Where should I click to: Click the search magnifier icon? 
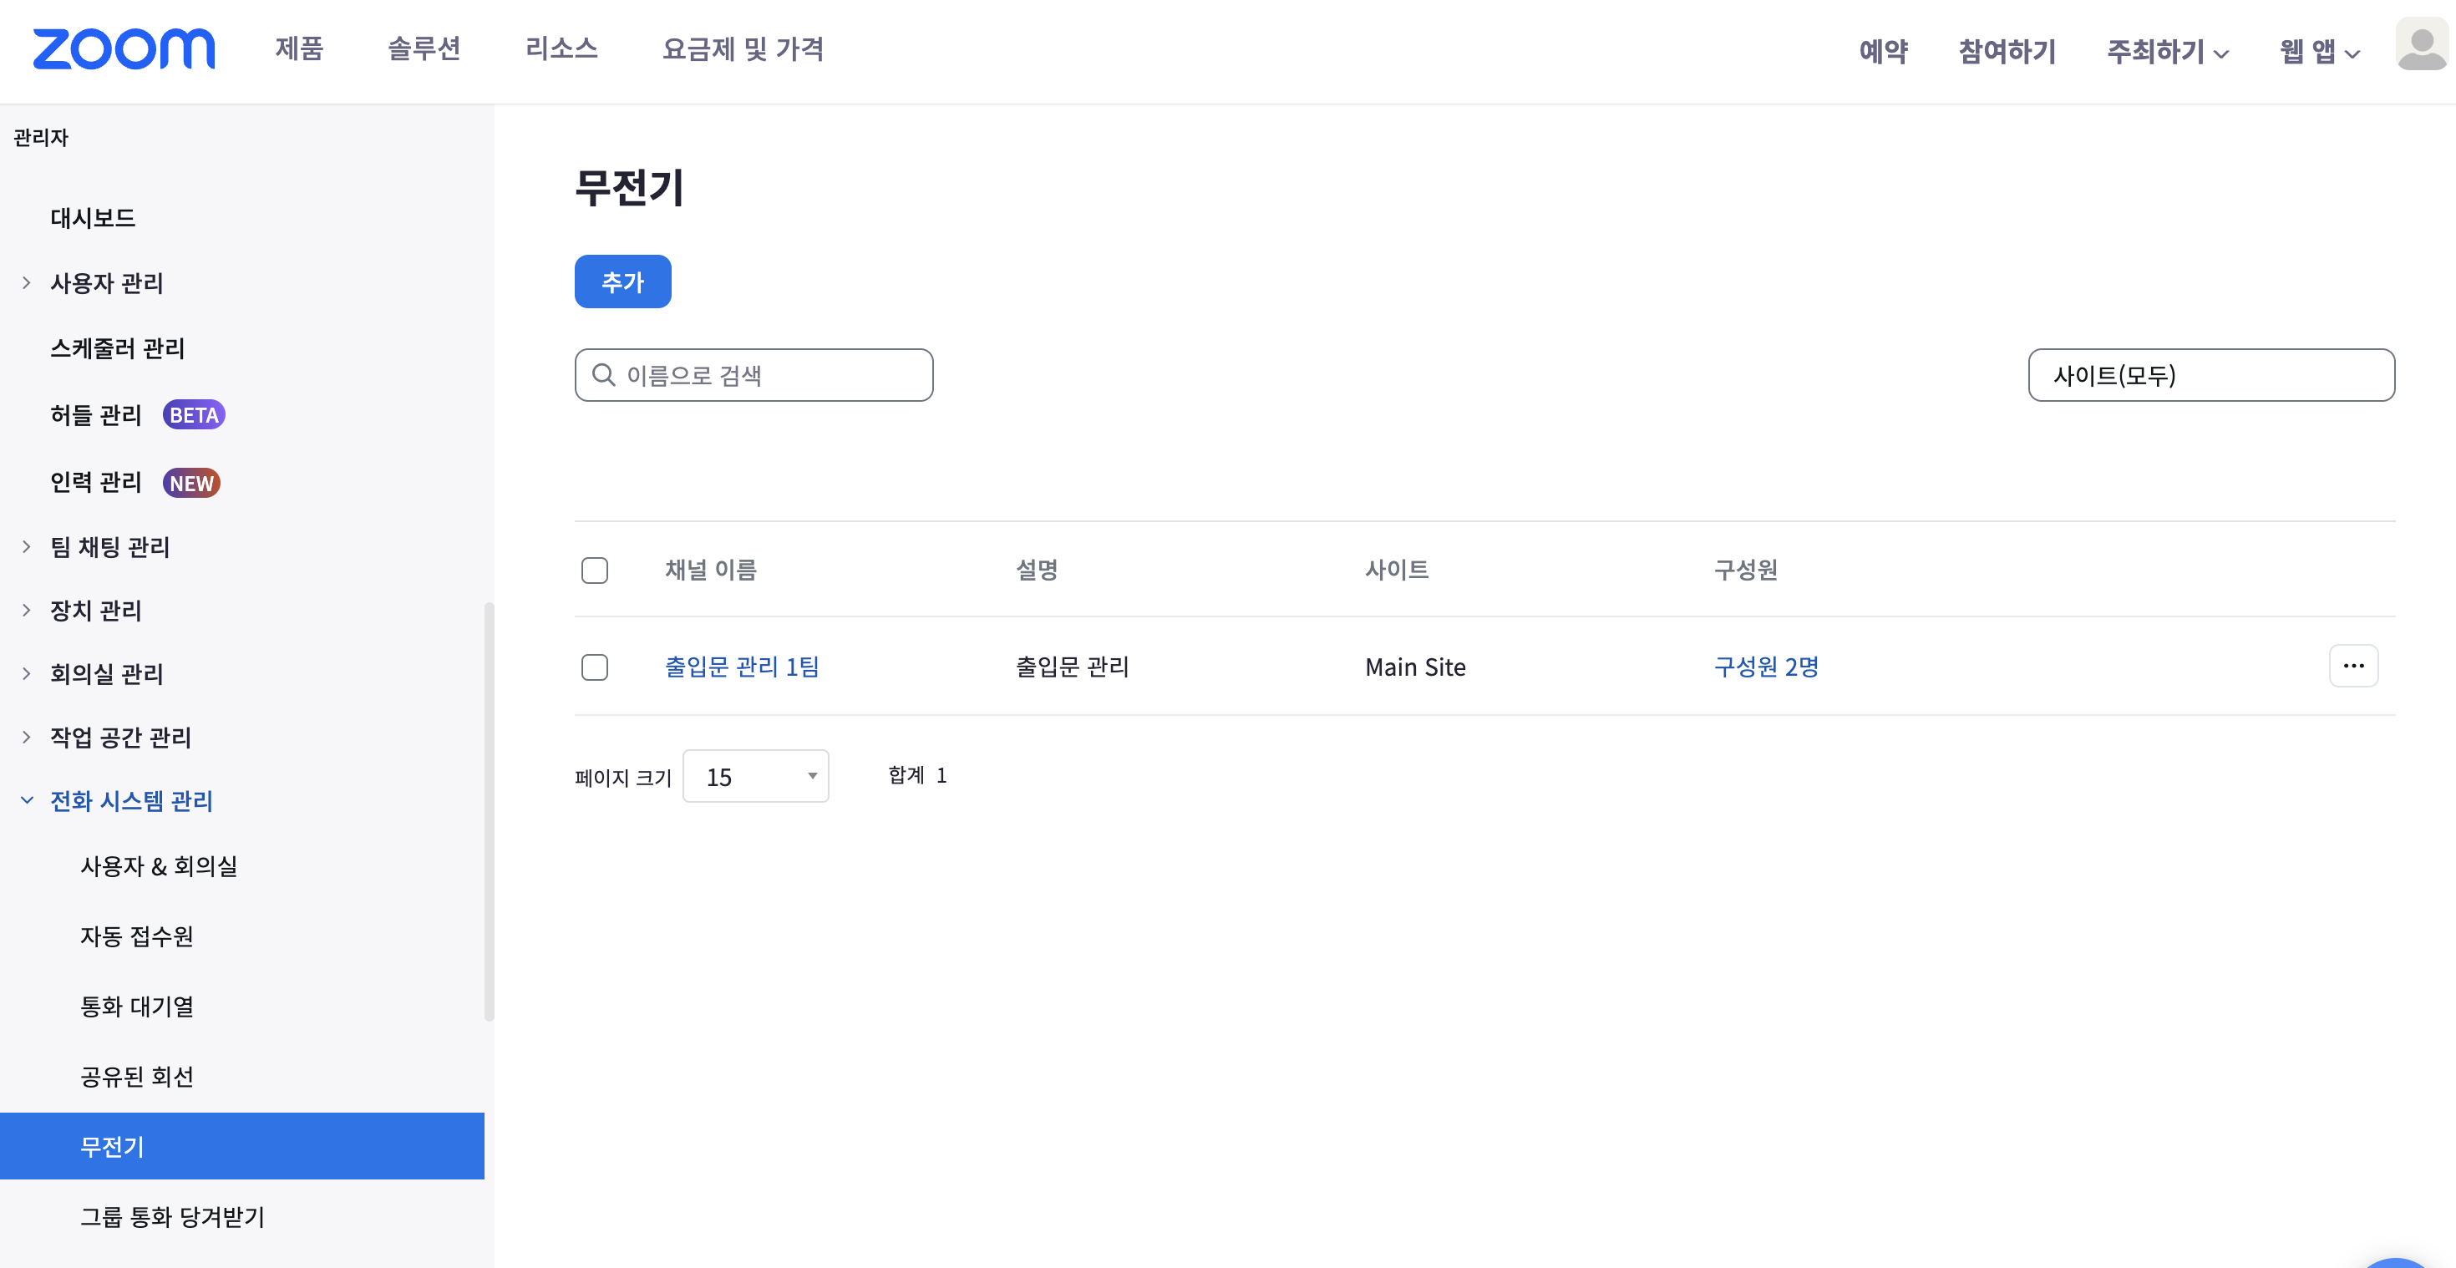(603, 375)
